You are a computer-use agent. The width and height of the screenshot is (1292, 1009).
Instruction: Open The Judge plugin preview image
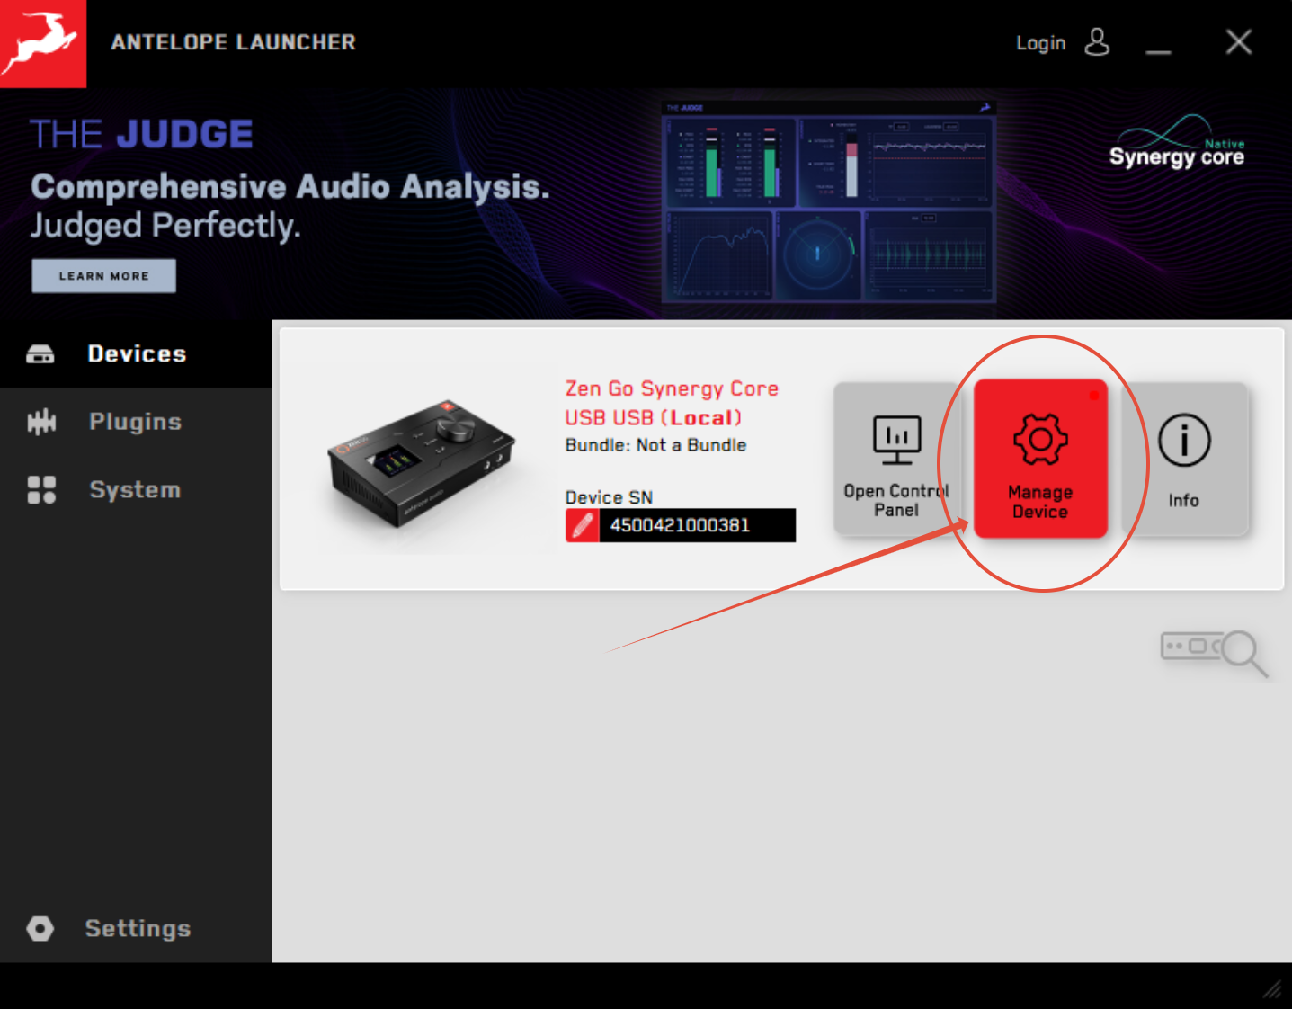click(828, 202)
